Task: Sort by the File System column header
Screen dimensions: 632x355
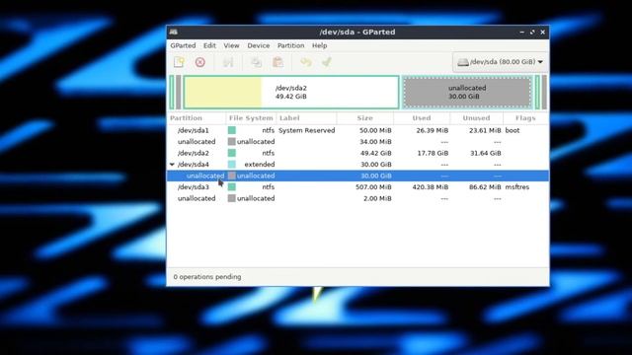Action: pyautogui.click(x=251, y=118)
